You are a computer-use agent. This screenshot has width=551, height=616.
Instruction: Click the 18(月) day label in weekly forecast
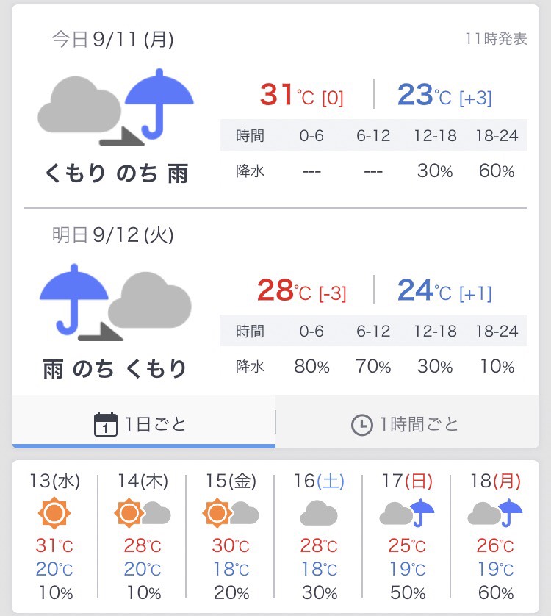495,481
